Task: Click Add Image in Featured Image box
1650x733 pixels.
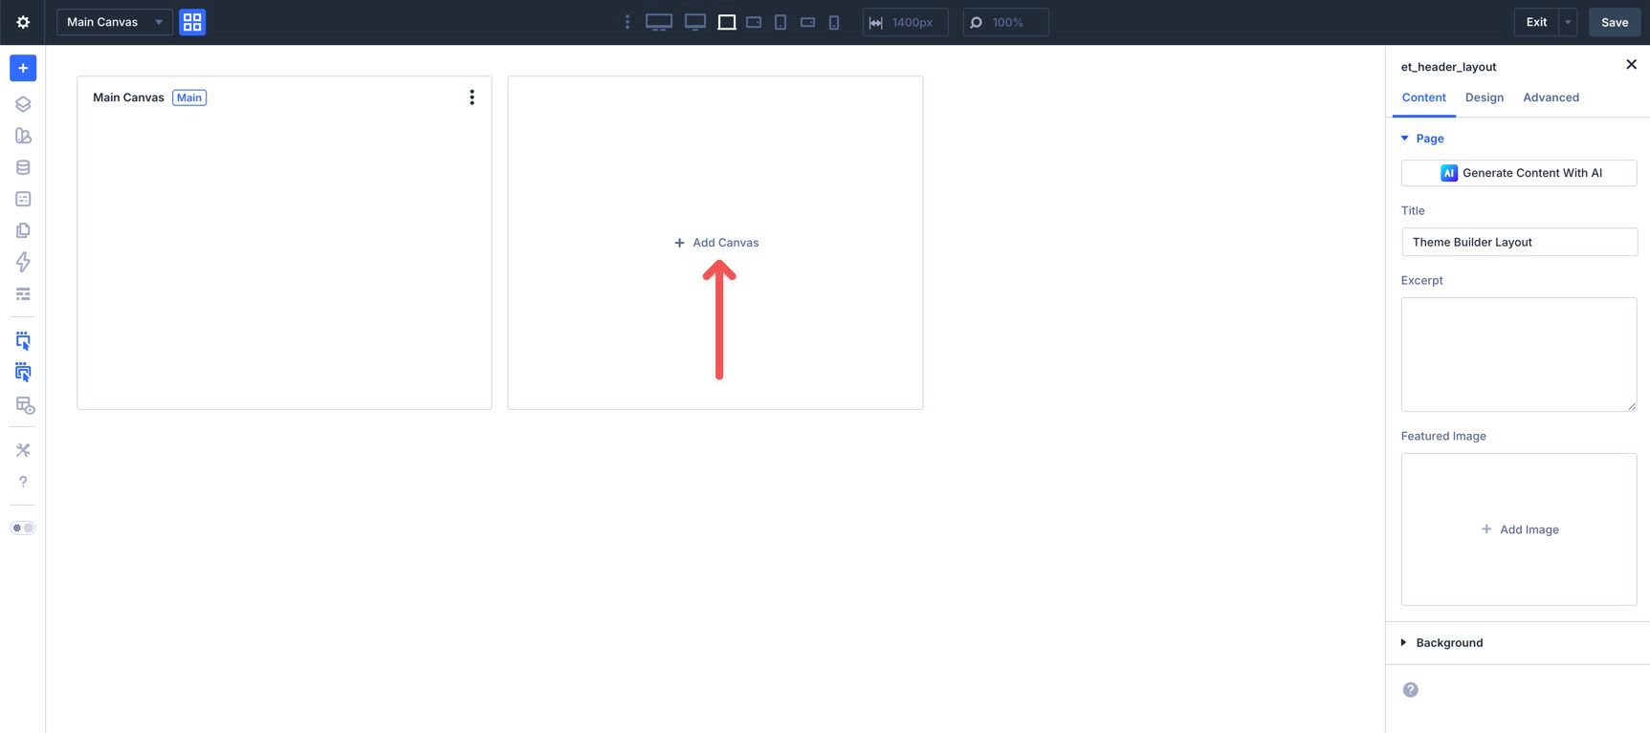Action: click(x=1519, y=529)
